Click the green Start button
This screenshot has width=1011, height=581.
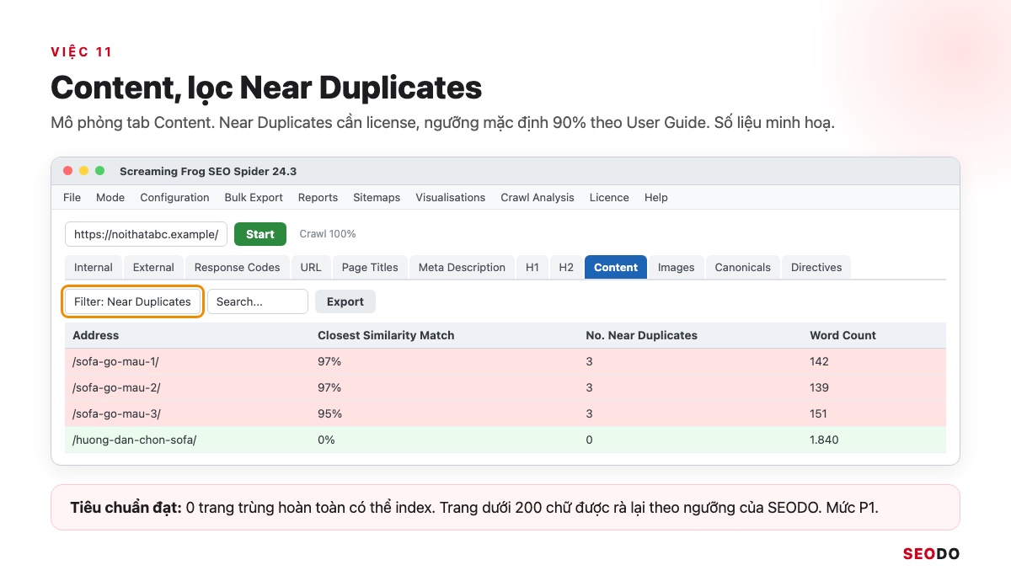[260, 234]
